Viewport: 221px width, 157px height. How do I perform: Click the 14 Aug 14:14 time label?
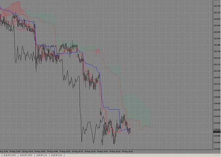pyautogui.click(x=28, y=151)
